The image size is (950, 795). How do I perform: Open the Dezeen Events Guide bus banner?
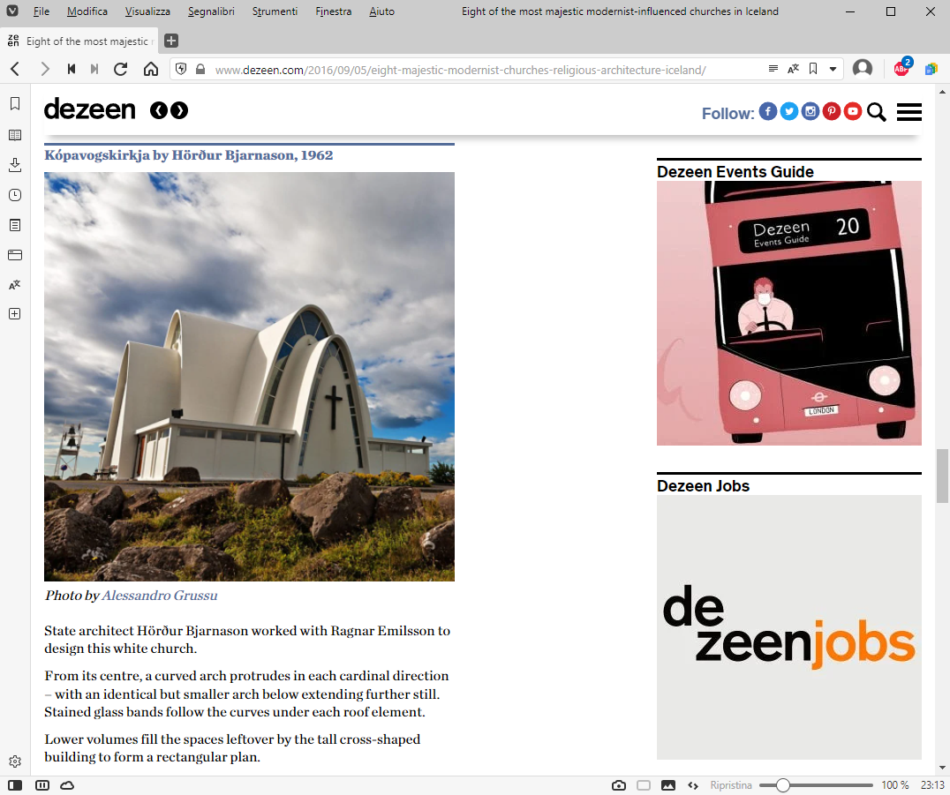[788, 313]
